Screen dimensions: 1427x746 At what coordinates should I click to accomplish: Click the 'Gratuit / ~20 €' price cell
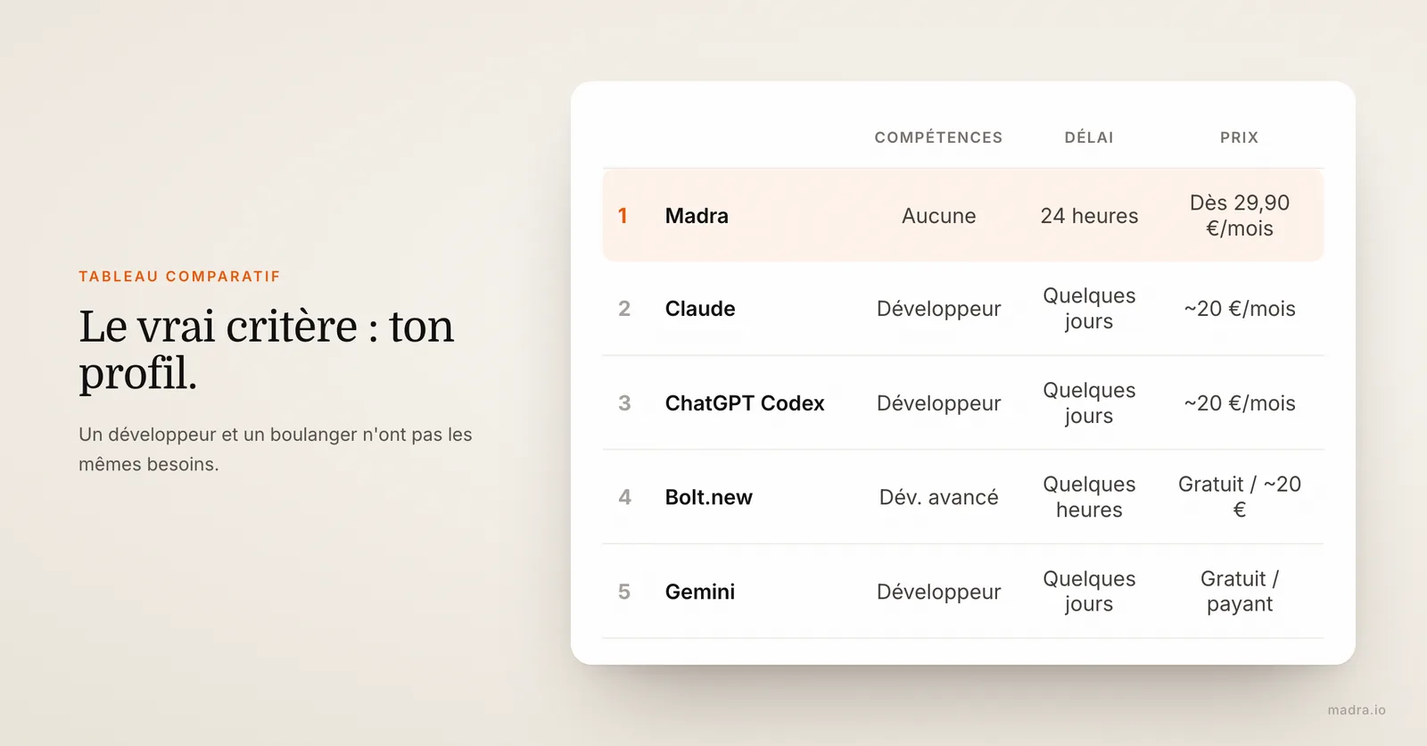[1240, 497]
